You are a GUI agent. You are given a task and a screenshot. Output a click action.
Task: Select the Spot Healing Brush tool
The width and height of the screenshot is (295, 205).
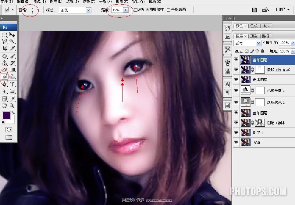(5, 56)
